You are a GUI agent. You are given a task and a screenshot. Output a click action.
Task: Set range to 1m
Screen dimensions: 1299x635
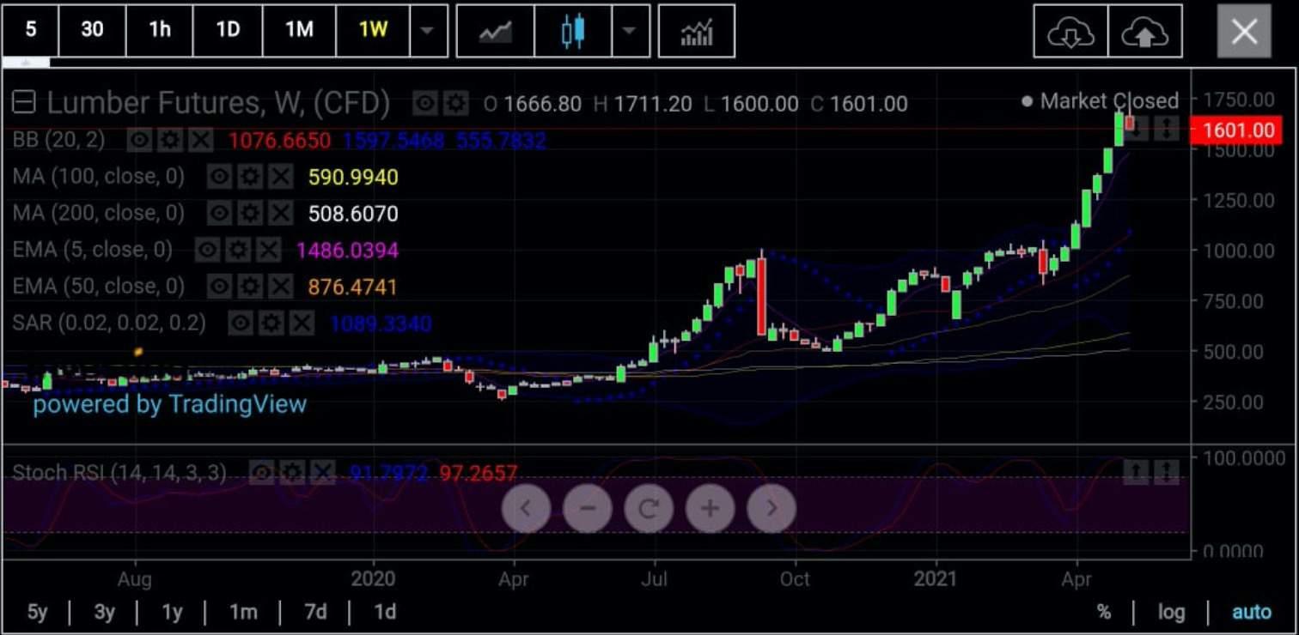[243, 612]
